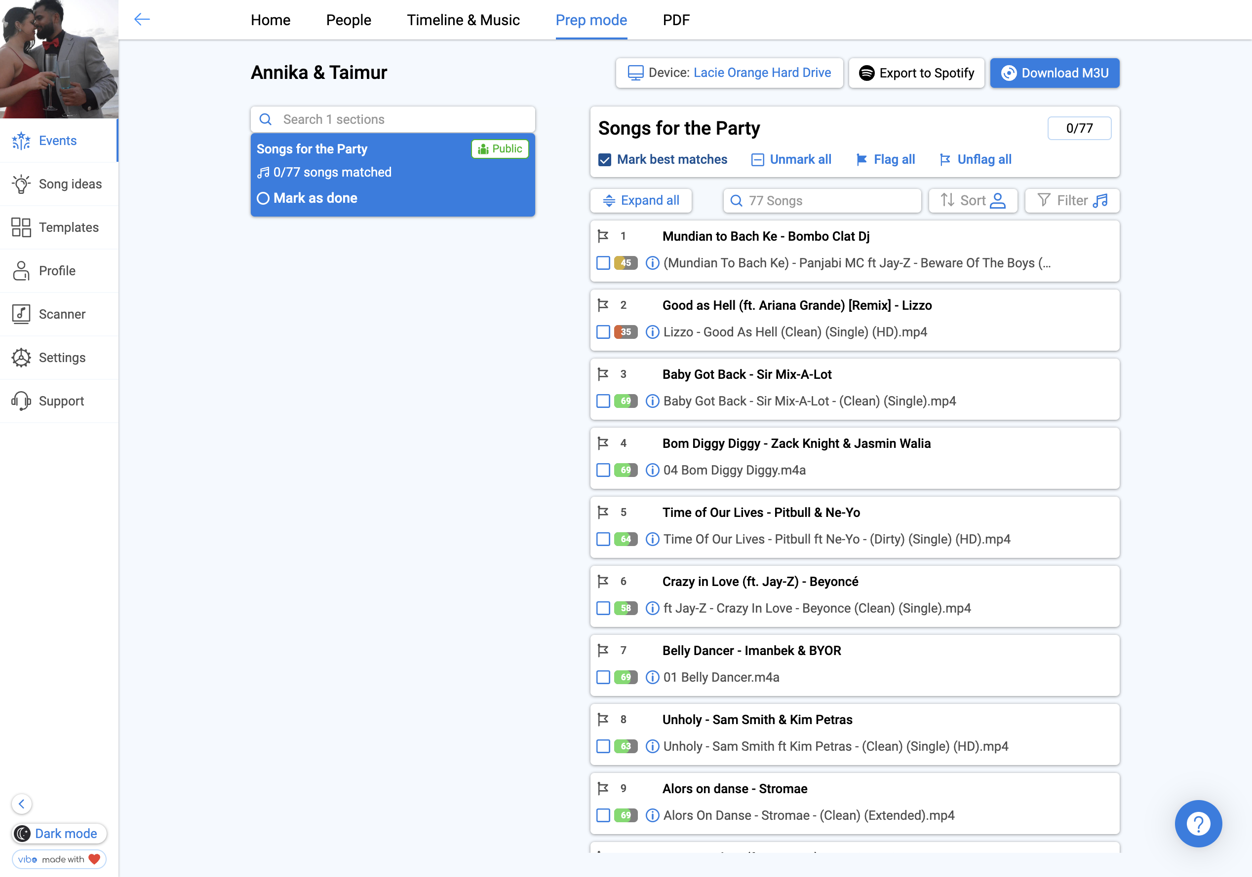Flag song 8 Unholy
The height and width of the screenshot is (877, 1252).
[603, 719]
